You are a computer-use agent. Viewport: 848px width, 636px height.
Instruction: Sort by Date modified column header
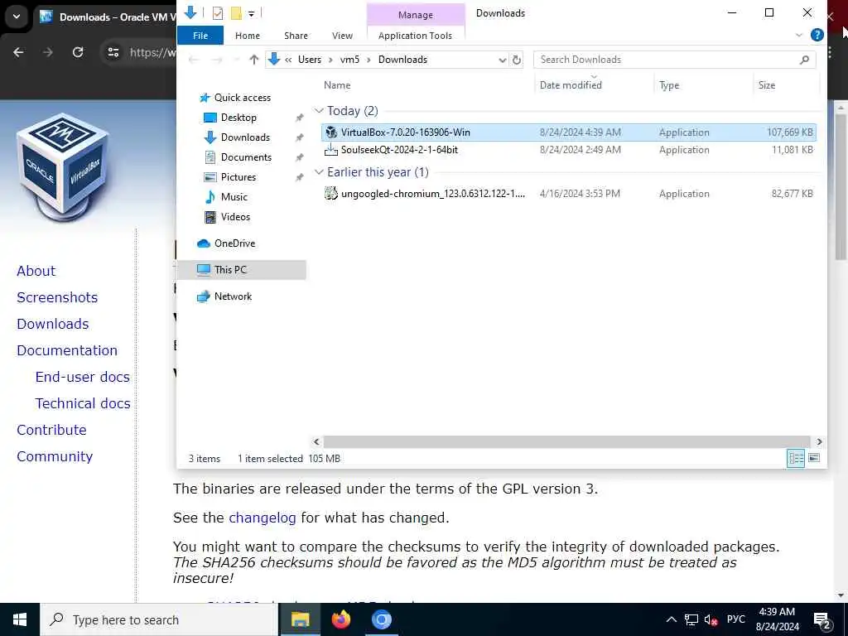tap(594, 85)
